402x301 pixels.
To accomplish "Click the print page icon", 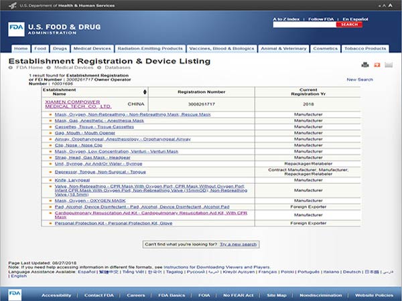I will coord(365,65).
